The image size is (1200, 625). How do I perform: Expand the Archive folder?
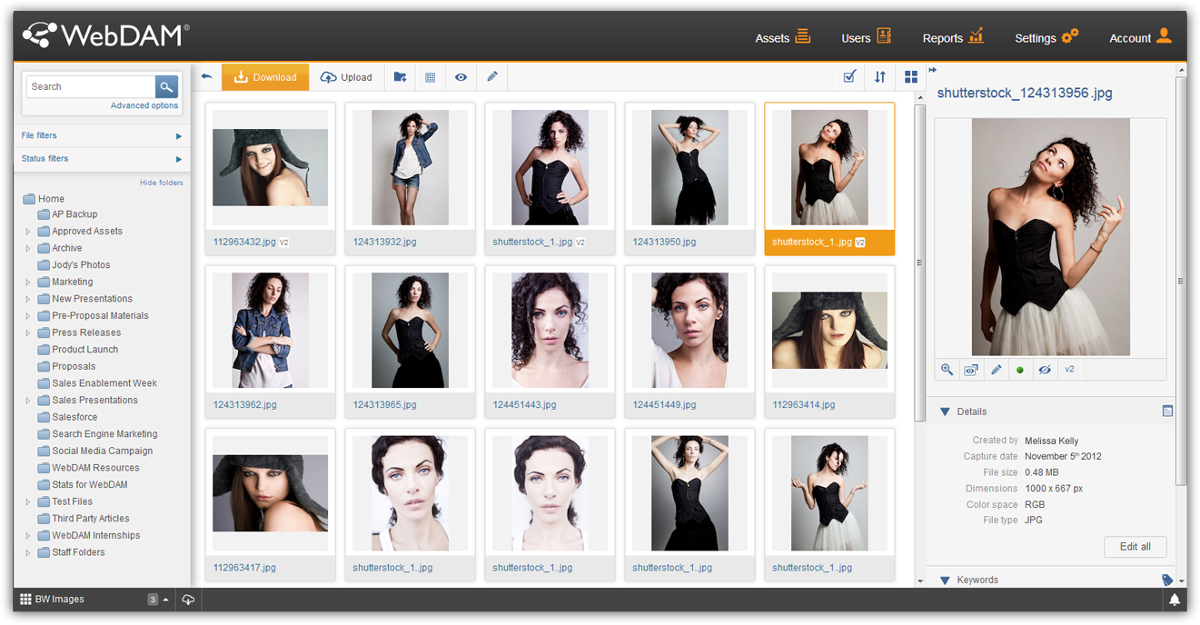tap(28, 248)
